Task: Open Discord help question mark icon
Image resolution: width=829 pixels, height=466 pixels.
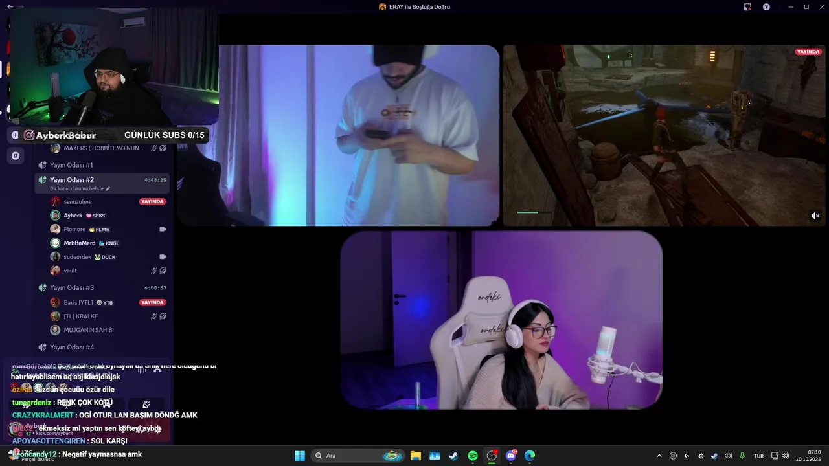Action: click(x=766, y=6)
